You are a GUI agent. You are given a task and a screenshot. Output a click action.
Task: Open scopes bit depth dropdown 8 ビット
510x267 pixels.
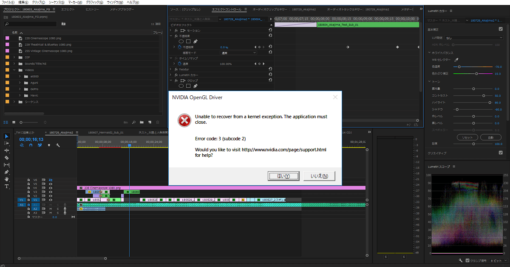(499, 260)
